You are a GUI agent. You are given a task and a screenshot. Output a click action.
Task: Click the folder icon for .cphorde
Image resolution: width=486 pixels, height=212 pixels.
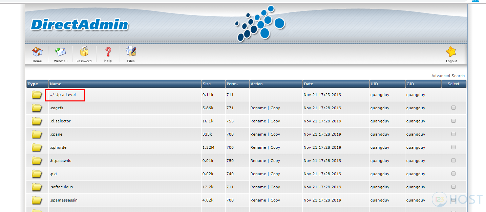pyautogui.click(x=37, y=148)
